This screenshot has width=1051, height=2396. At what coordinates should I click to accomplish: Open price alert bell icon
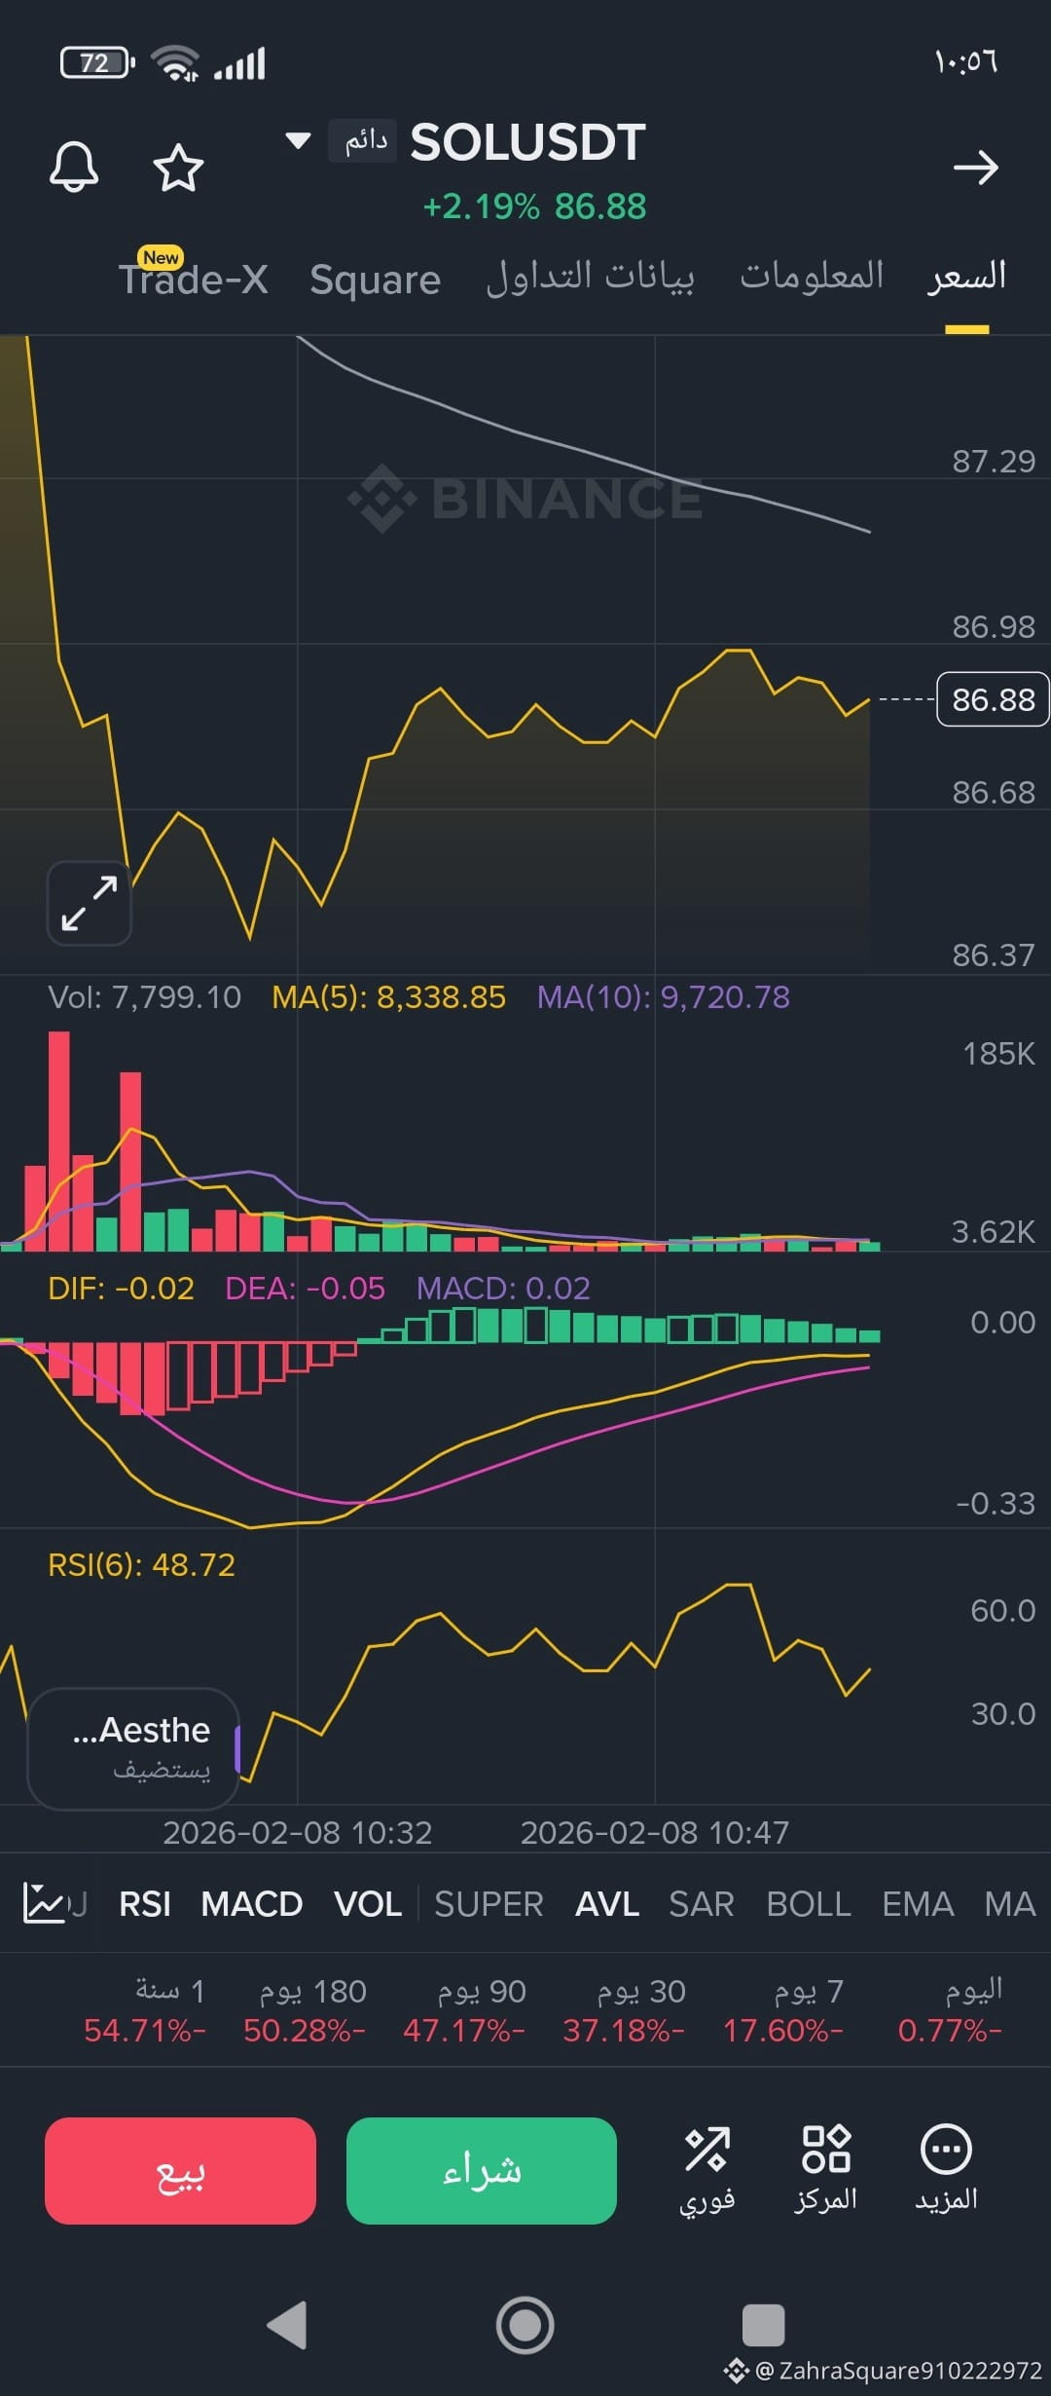click(74, 167)
